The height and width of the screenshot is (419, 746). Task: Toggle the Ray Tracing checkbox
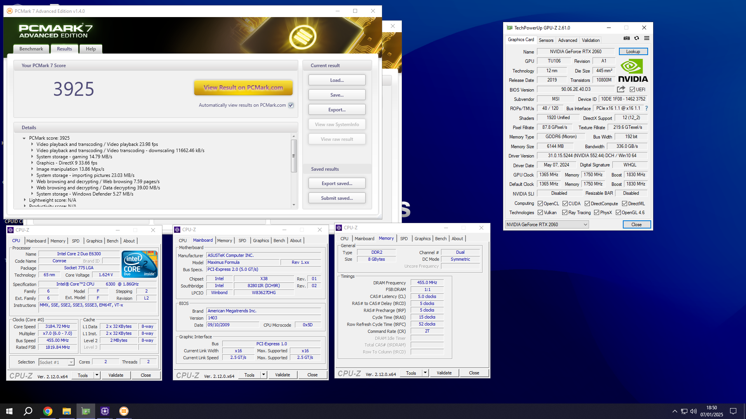coord(565,213)
